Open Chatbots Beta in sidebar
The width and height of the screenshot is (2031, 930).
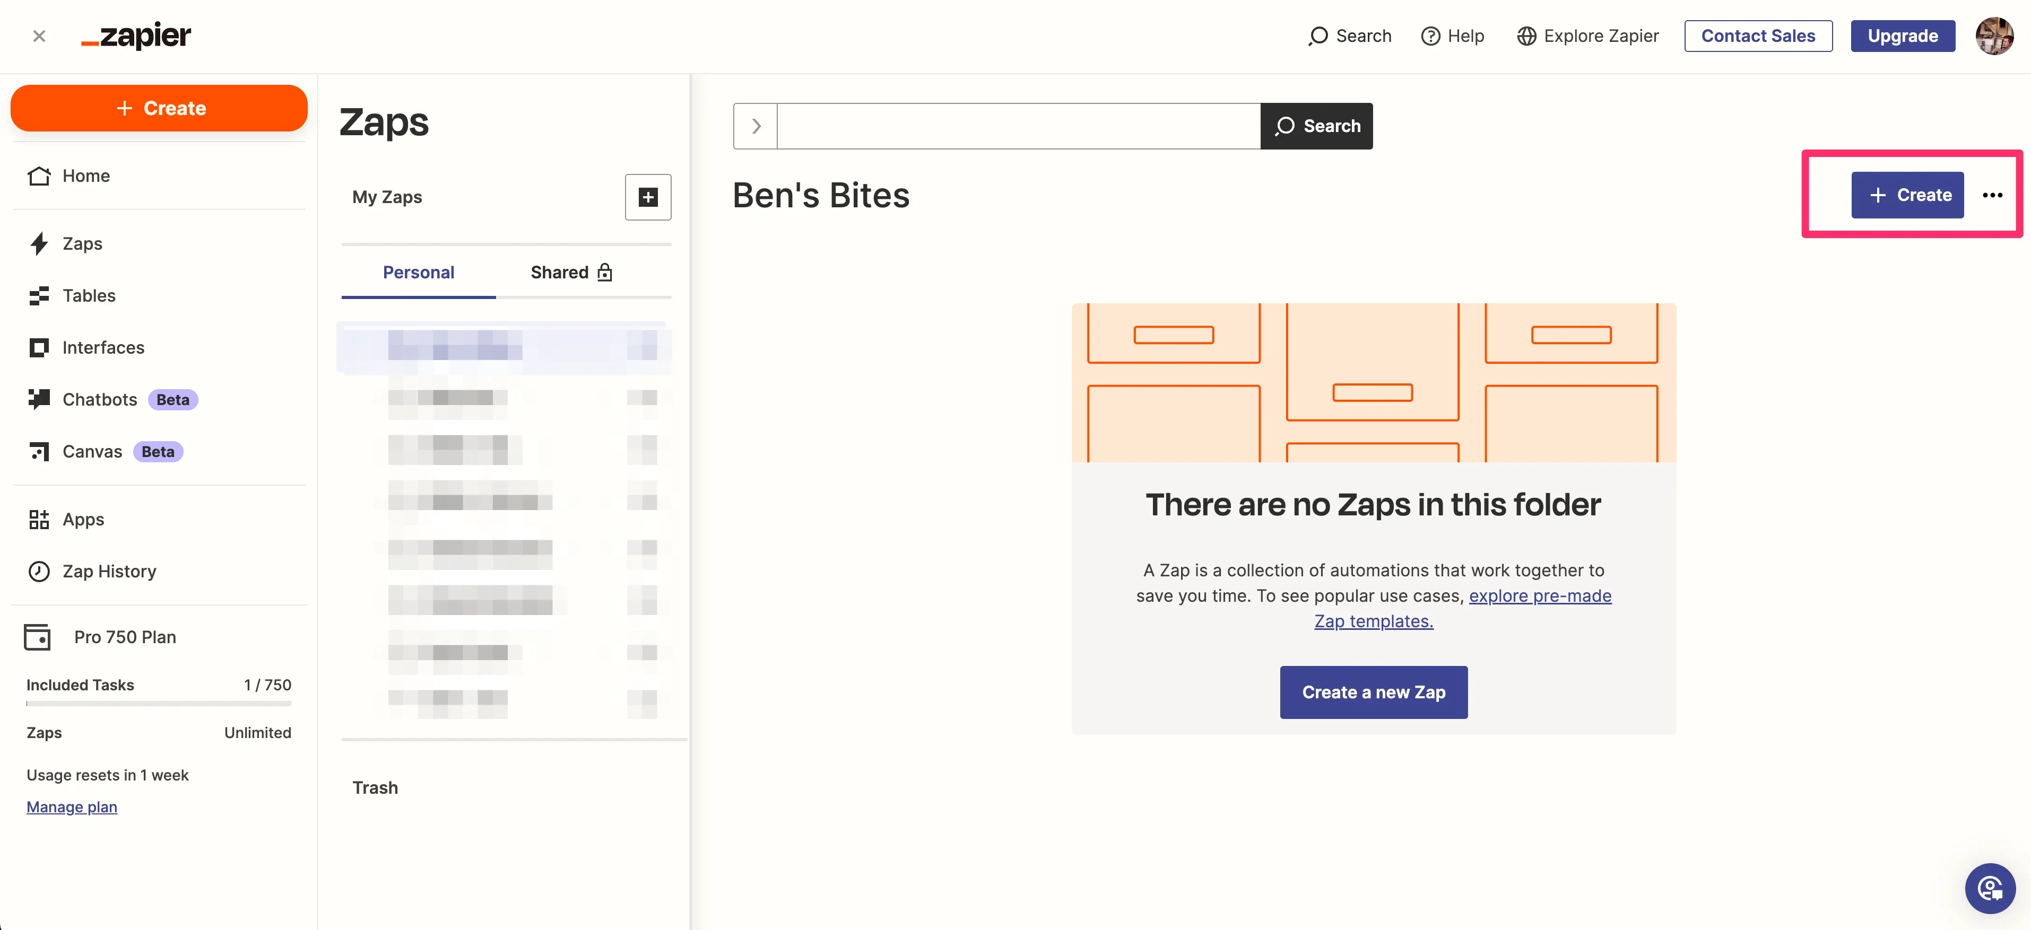point(99,400)
